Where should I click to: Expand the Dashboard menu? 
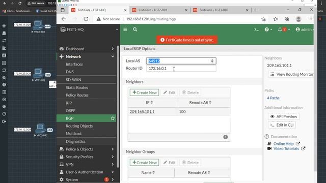point(87,49)
